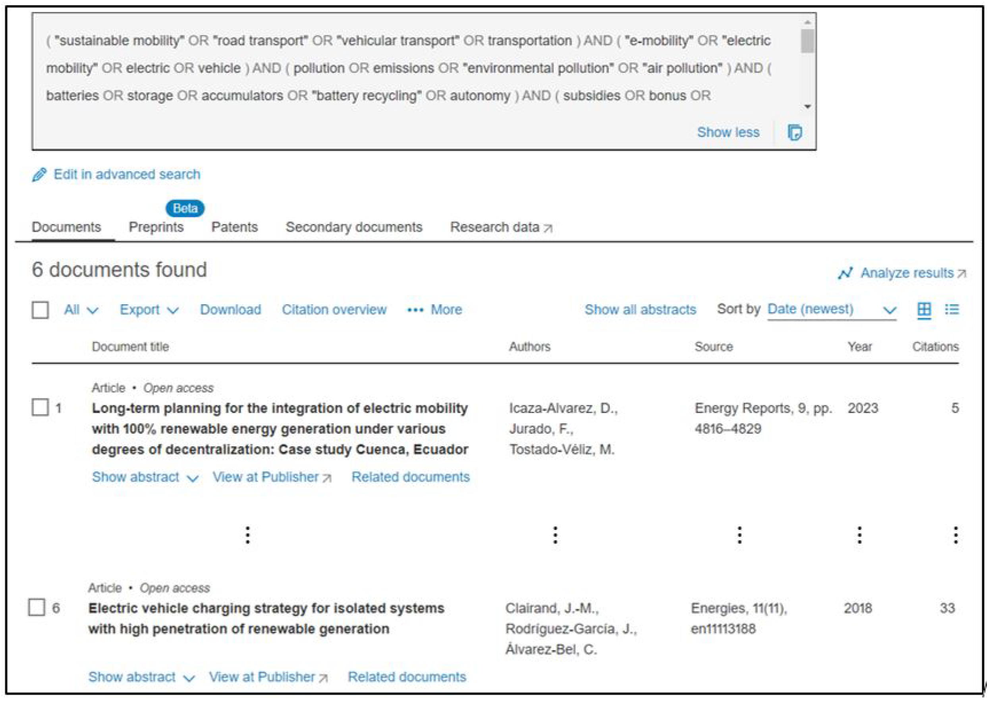Tick the checkbox for document 6

click(37, 607)
